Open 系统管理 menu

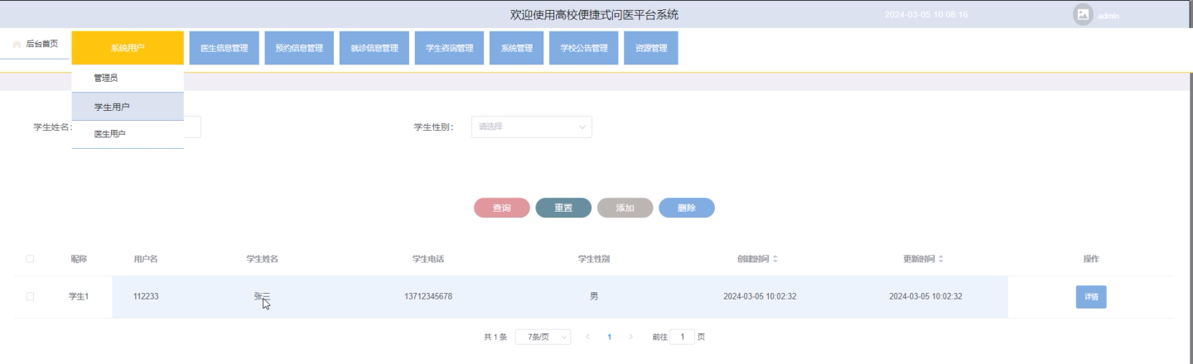[517, 48]
